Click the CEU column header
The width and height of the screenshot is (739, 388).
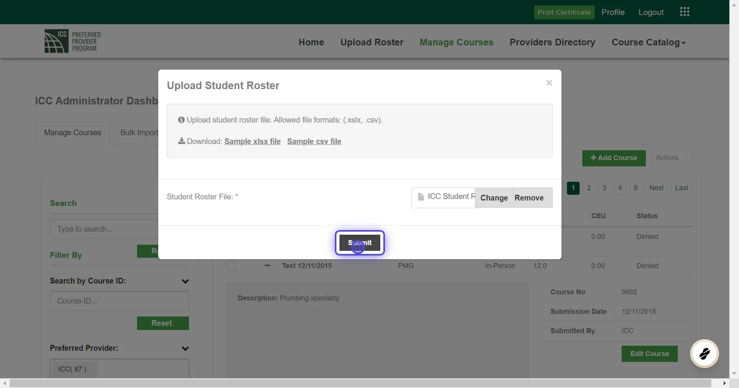599,216
